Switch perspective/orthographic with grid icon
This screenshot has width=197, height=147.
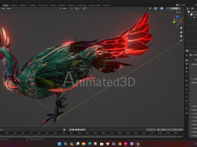click(181, 40)
